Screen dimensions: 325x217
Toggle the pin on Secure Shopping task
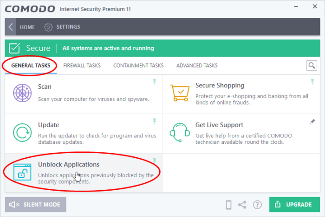click(x=312, y=82)
